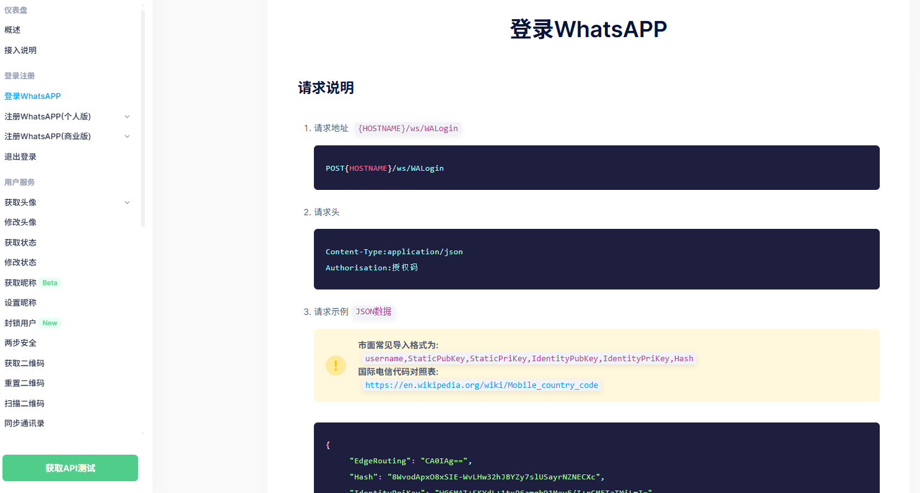Click the 请求说明 section heading

tap(326, 87)
